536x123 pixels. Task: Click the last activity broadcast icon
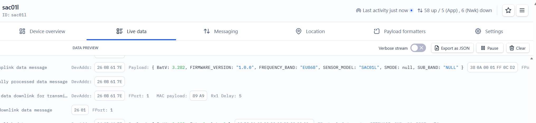[x=358, y=11]
